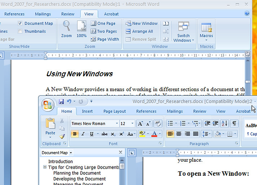Viewport: 257px width, 185px height.
Task: Center align the paragraph text
Action: coord(179,134)
